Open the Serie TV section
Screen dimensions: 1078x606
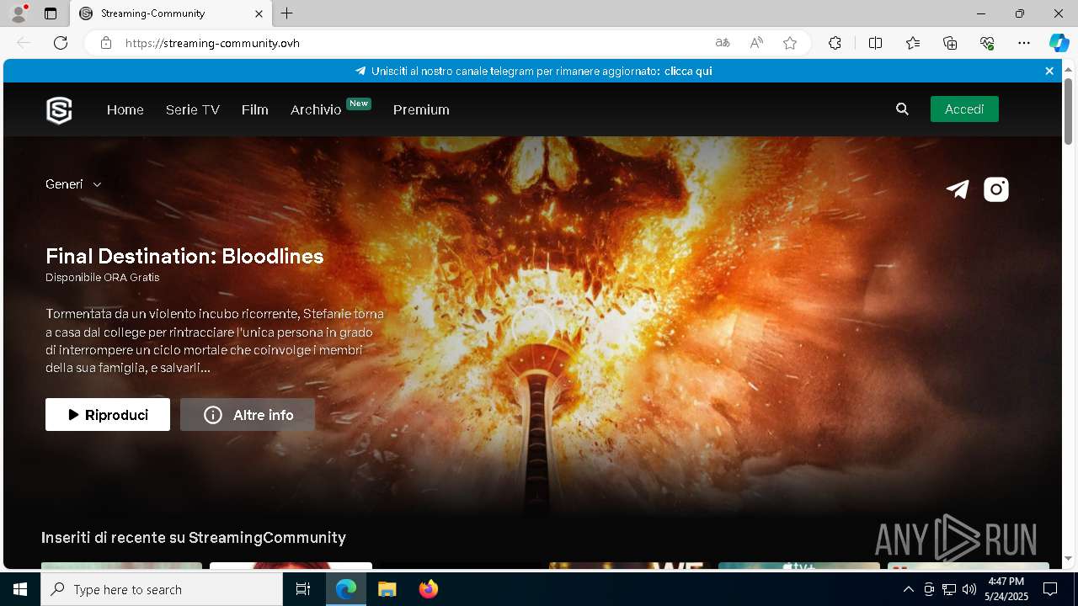point(193,109)
